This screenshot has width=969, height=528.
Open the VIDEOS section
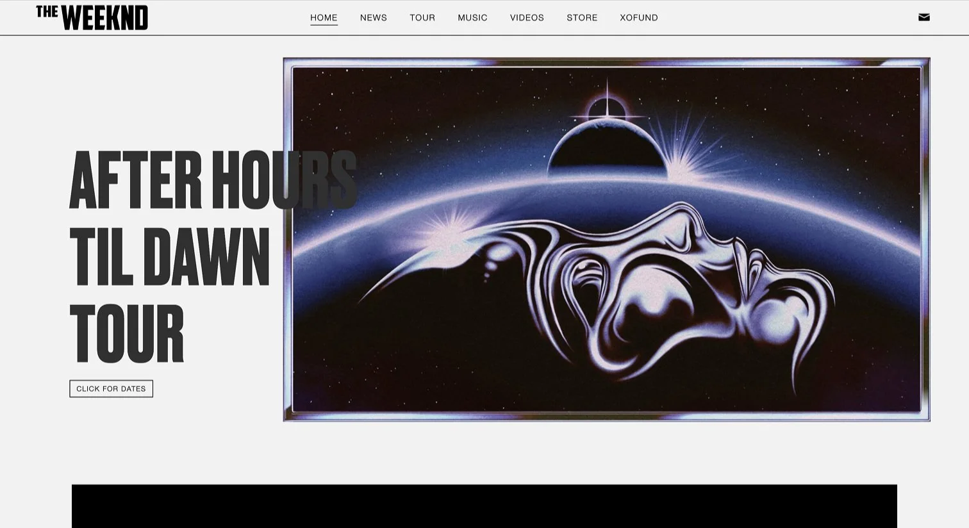click(x=527, y=17)
